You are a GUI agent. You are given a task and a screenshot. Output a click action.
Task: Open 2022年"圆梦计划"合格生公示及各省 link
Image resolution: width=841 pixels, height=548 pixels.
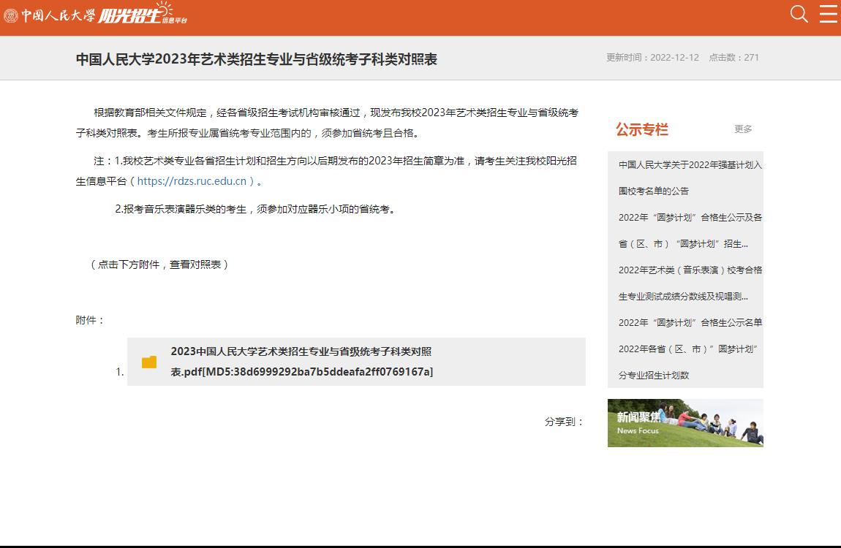[x=690, y=230]
